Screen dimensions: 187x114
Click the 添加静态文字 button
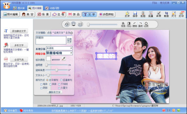pyautogui.click(x=19, y=31)
